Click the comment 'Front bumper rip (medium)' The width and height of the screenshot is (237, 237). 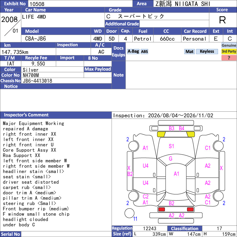point(36,209)
